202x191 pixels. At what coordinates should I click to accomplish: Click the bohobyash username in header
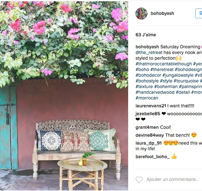(162, 13)
